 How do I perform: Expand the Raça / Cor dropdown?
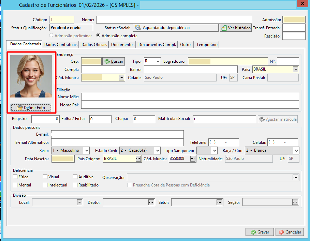[296, 151]
